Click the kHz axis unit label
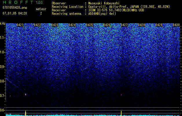The height and width of the screenshot is (116, 182). pyautogui.click(x=3, y=23)
